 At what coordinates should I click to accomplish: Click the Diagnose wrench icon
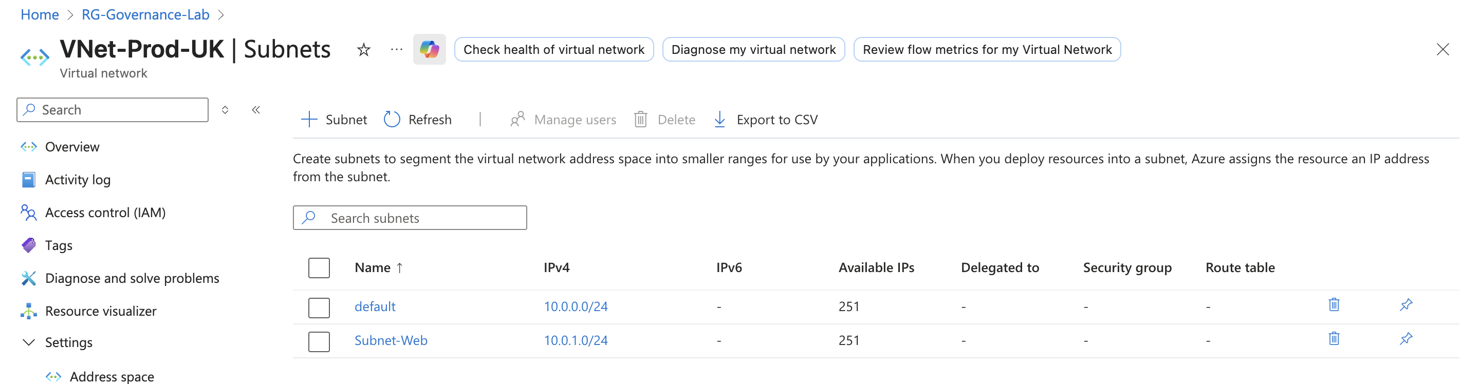click(x=29, y=278)
